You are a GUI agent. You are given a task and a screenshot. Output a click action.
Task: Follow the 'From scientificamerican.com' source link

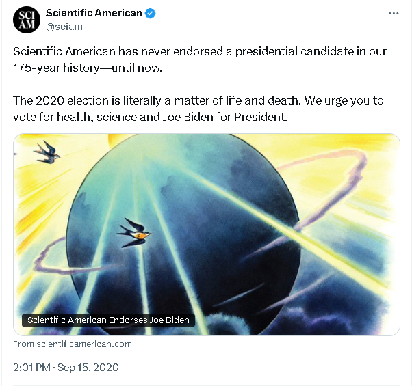pyautogui.click(x=73, y=344)
